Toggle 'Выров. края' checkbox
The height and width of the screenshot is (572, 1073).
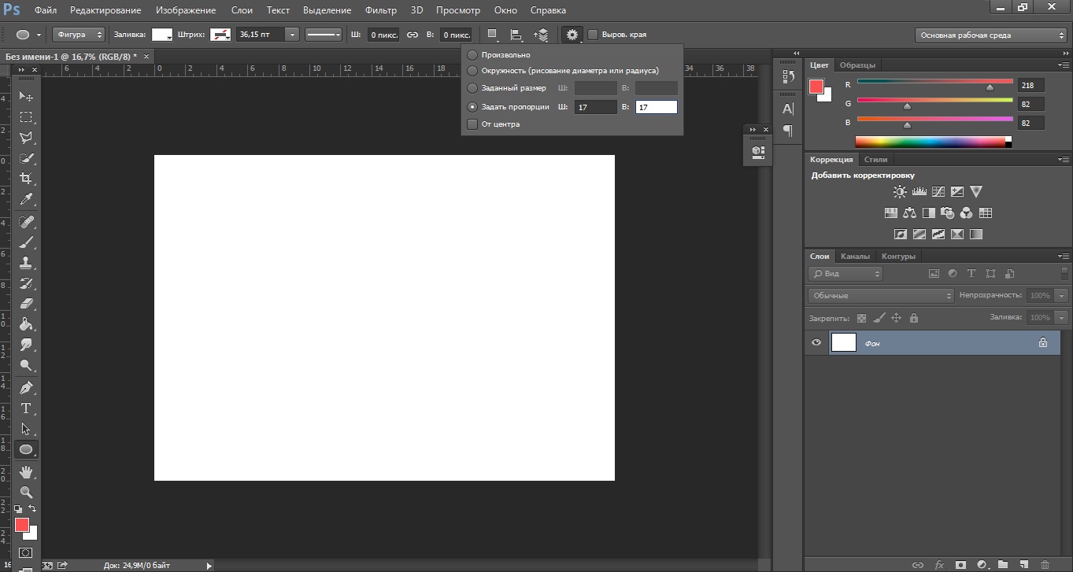tap(592, 35)
